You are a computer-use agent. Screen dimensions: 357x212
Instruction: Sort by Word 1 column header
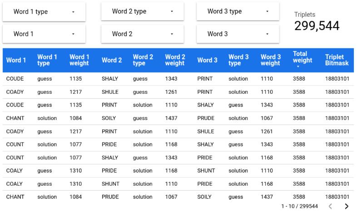coord(16,60)
